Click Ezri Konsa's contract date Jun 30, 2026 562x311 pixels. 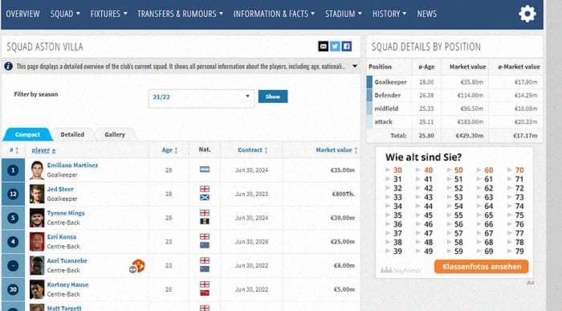[x=251, y=242]
